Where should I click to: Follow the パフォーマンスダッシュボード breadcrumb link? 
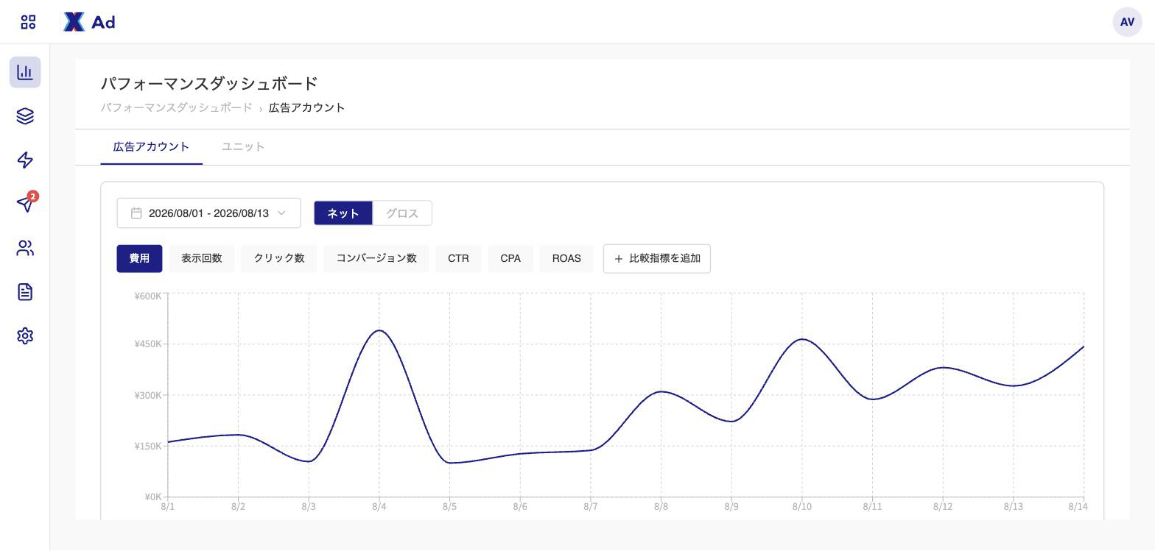[176, 107]
